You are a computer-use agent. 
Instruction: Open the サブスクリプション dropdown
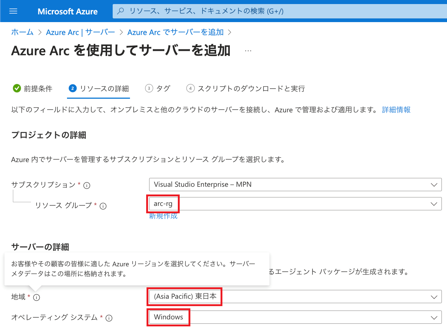click(295, 185)
